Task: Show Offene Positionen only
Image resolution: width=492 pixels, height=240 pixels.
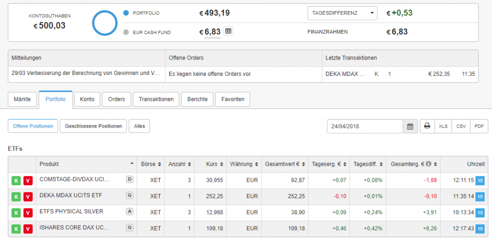Action: [x=33, y=126]
